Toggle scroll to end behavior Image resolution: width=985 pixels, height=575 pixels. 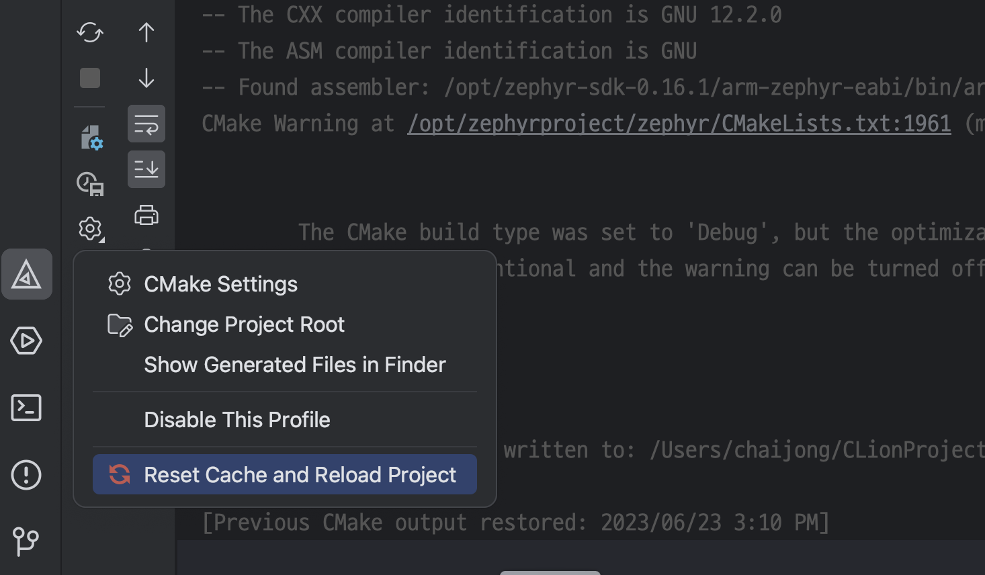pos(146,169)
